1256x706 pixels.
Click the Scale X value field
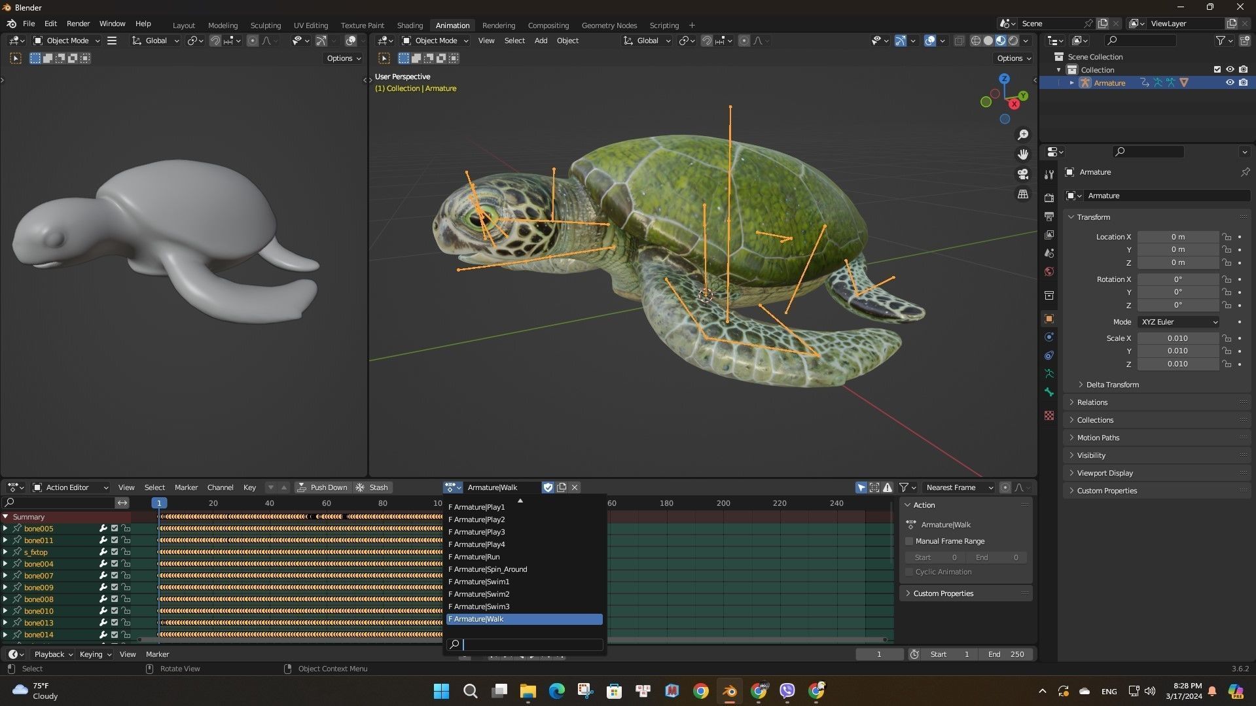pos(1177,338)
